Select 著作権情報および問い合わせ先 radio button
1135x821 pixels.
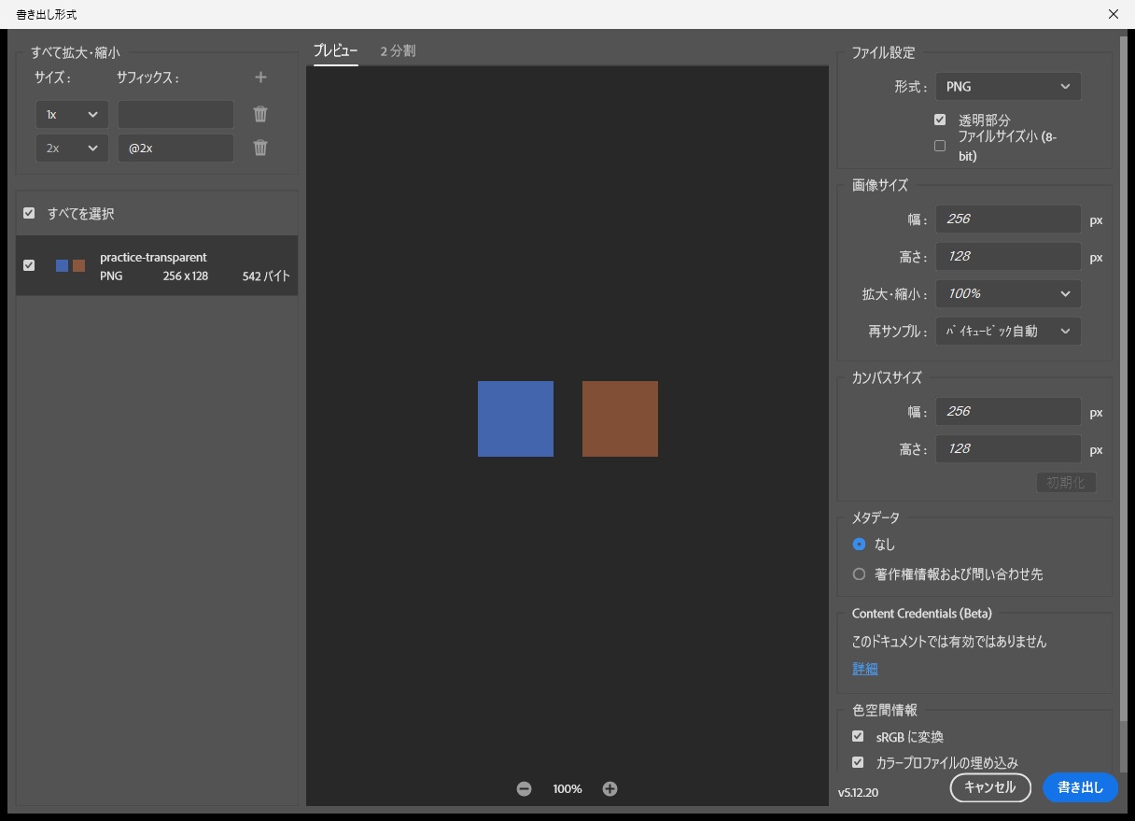click(x=859, y=574)
